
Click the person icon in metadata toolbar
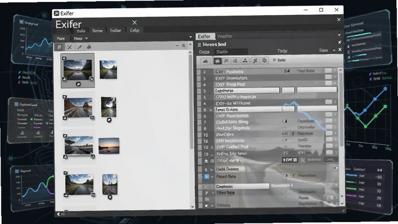click(245, 61)
